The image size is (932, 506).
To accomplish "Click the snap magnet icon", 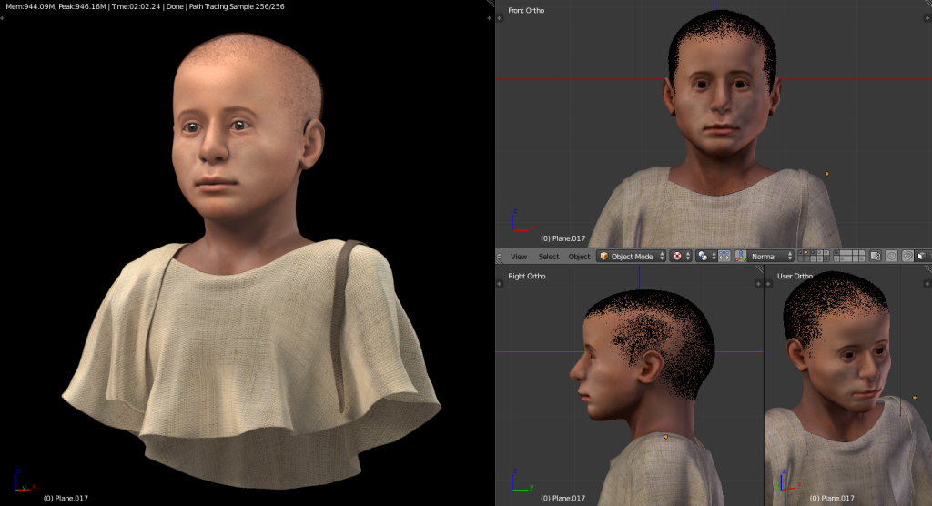I will [x=907, y=257].
